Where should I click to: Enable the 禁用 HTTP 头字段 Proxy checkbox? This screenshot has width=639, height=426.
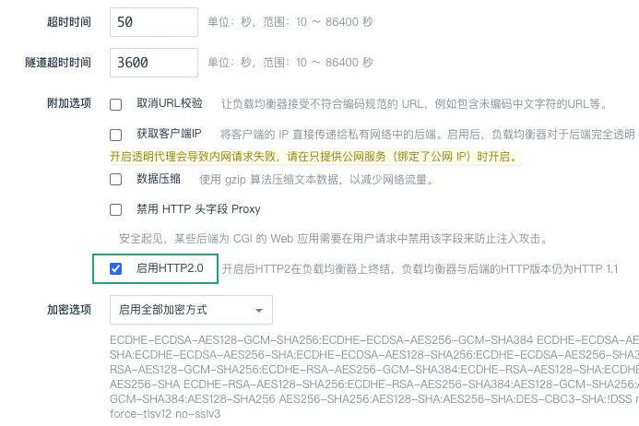(x=116, y=209)
